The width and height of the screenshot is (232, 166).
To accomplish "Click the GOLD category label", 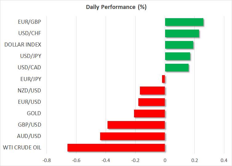I will click(x=34, y=113).
